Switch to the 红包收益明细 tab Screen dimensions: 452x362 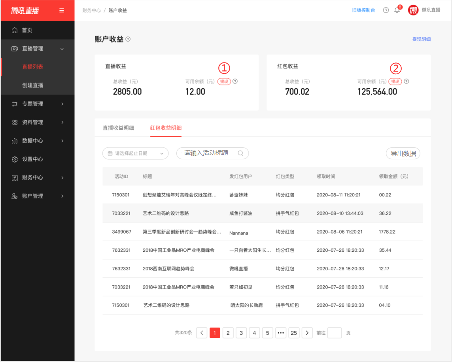pos(166,128)
